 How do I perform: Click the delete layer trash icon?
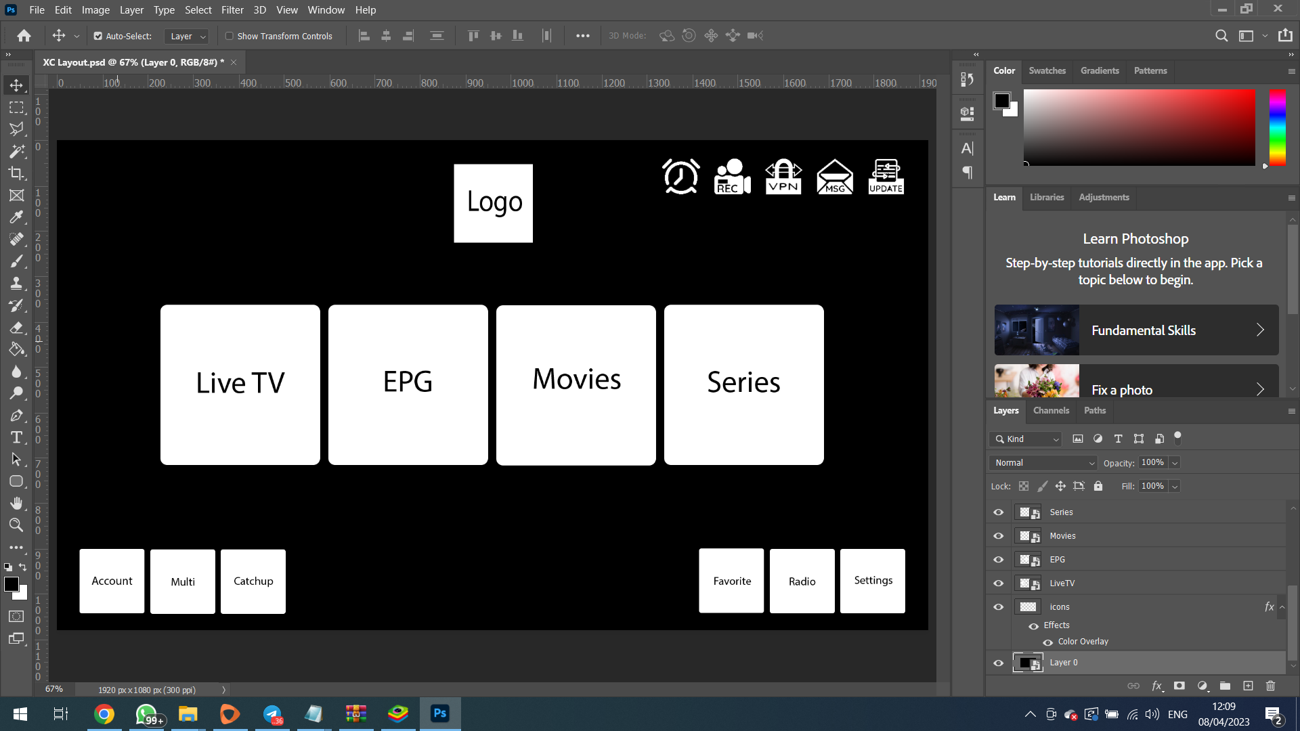(1270, 686)
